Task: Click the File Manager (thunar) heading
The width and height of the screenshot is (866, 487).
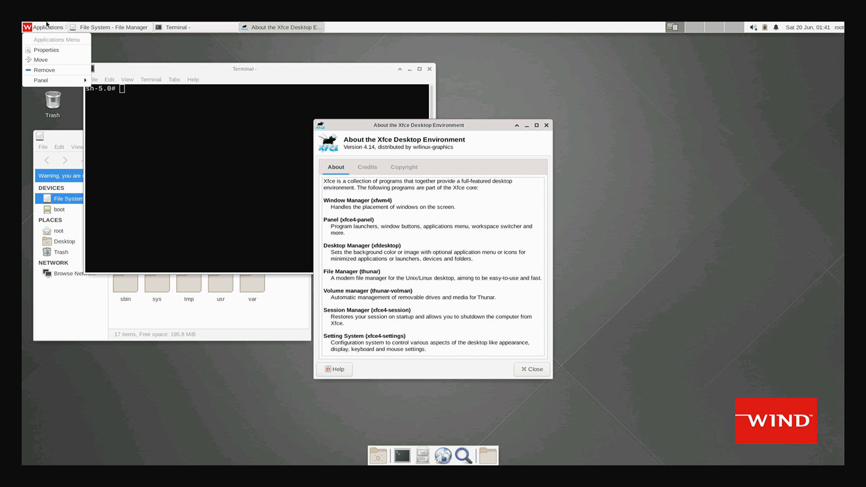Action: coord(352,271)
